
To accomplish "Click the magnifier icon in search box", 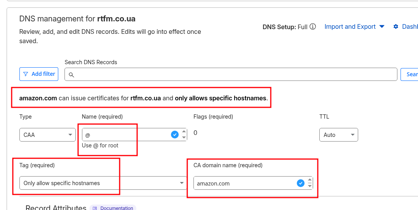I will [71, 74].
